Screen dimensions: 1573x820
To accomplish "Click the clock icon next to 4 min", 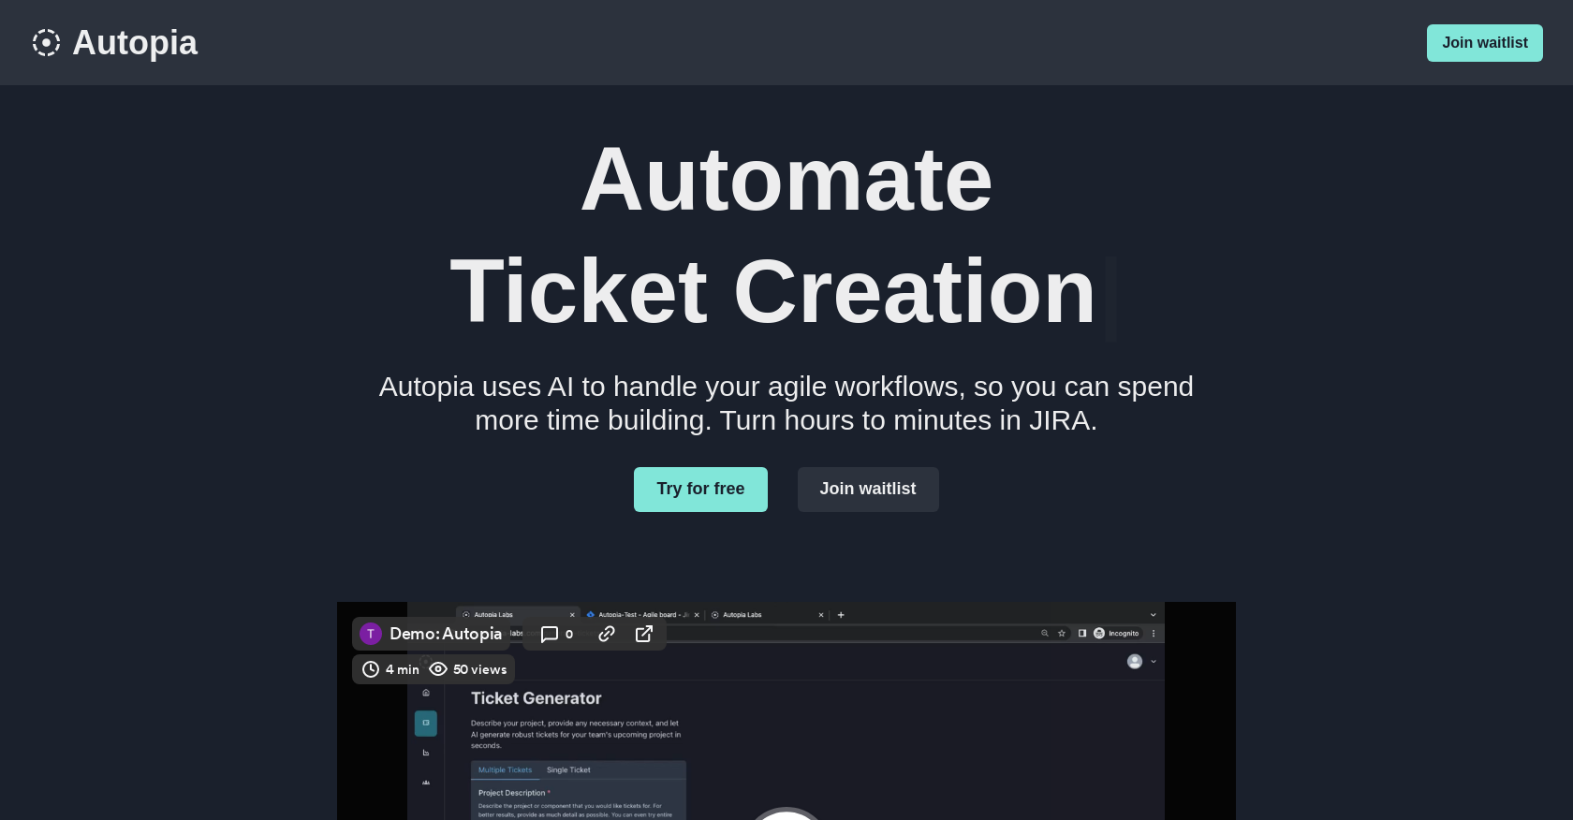I will pos(371,669).
